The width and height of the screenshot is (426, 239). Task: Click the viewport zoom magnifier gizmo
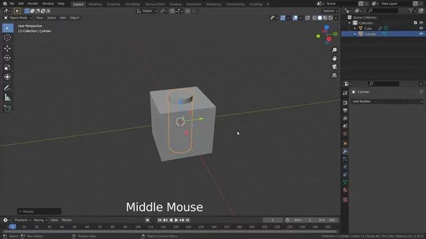334,50
